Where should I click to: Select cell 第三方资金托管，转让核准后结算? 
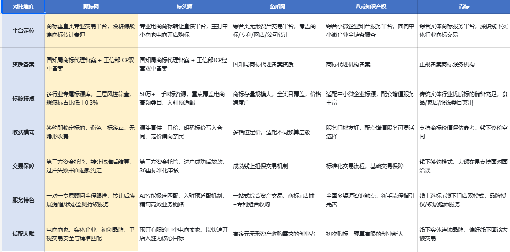[91, 166]
